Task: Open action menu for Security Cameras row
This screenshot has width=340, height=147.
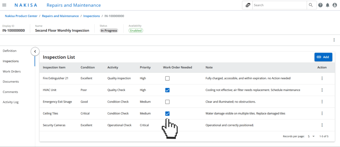Action: [x=322, y=125]
